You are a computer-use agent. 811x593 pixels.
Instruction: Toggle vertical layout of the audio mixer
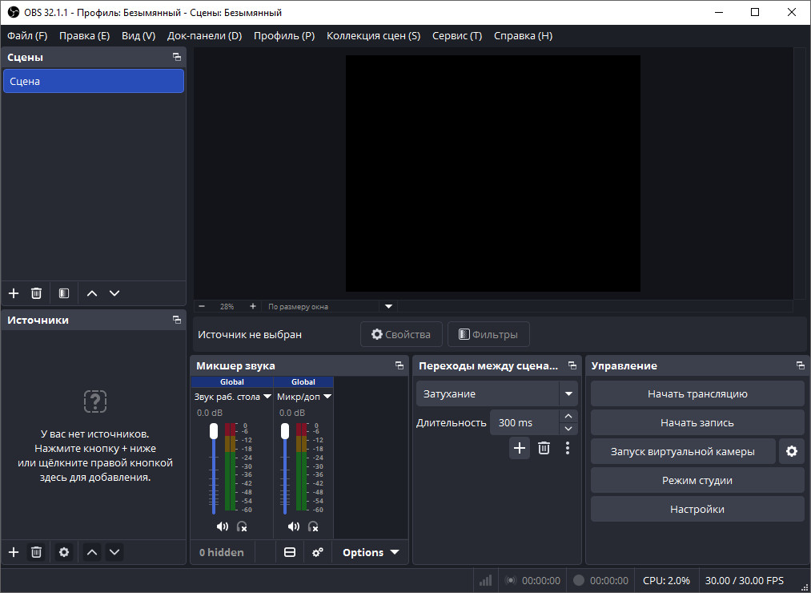click(290, 552)
